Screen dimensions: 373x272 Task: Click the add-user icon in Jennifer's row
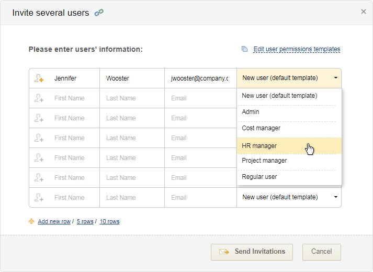point(39,78)
